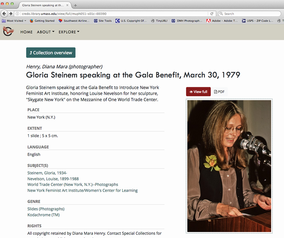Reload the page with the refresh icon

pyautogui.click(x=212, y=14)
